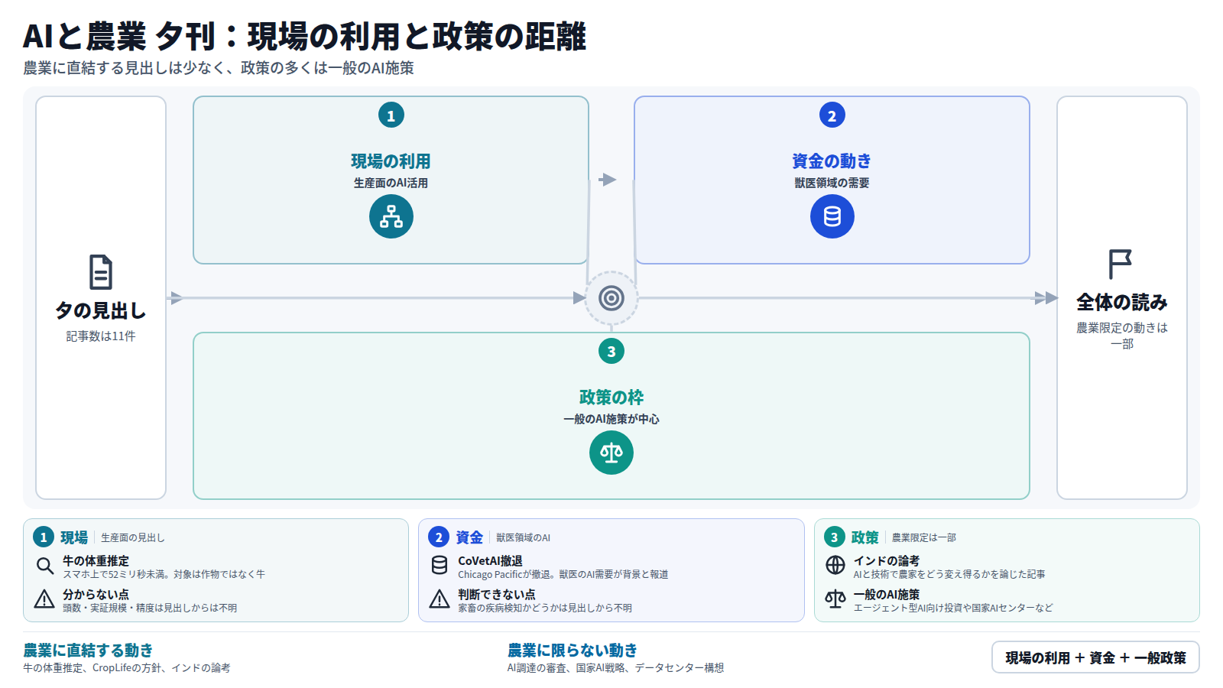Click the tag 獣医領域のAI
Viewport: 1223px width, 688px height.
[x=524, y=538]
